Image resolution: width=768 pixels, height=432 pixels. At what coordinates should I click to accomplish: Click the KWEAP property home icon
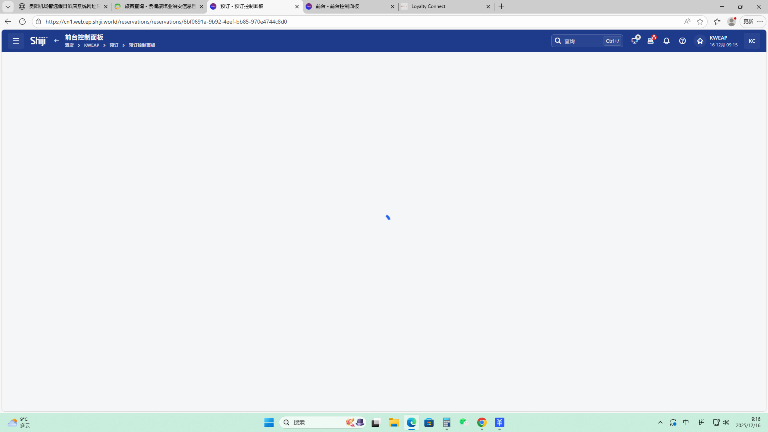700,41
